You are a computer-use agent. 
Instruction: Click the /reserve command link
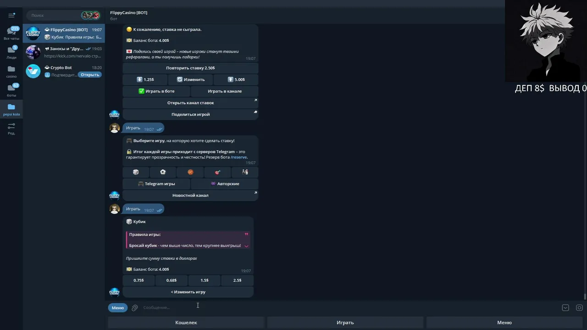238,157
